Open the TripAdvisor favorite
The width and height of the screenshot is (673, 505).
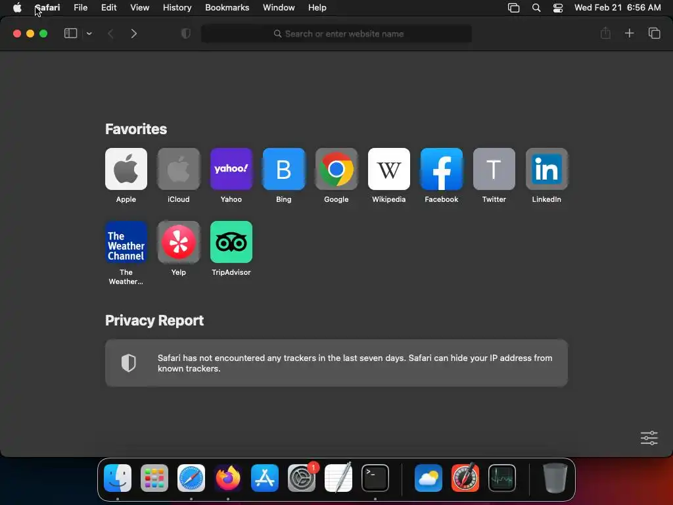[231, 242]
